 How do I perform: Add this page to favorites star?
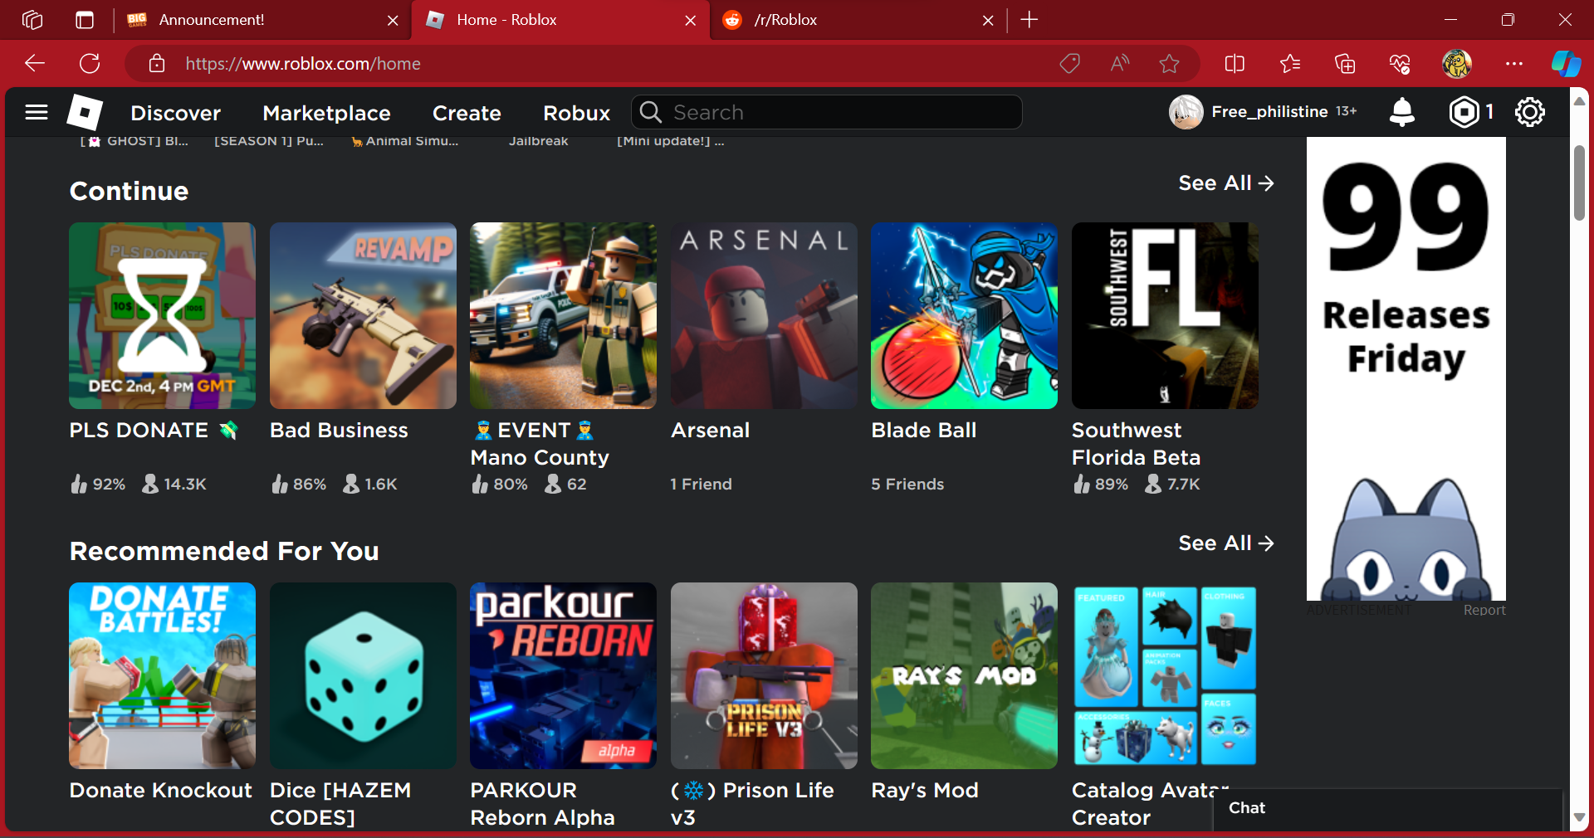[1169, 64]
